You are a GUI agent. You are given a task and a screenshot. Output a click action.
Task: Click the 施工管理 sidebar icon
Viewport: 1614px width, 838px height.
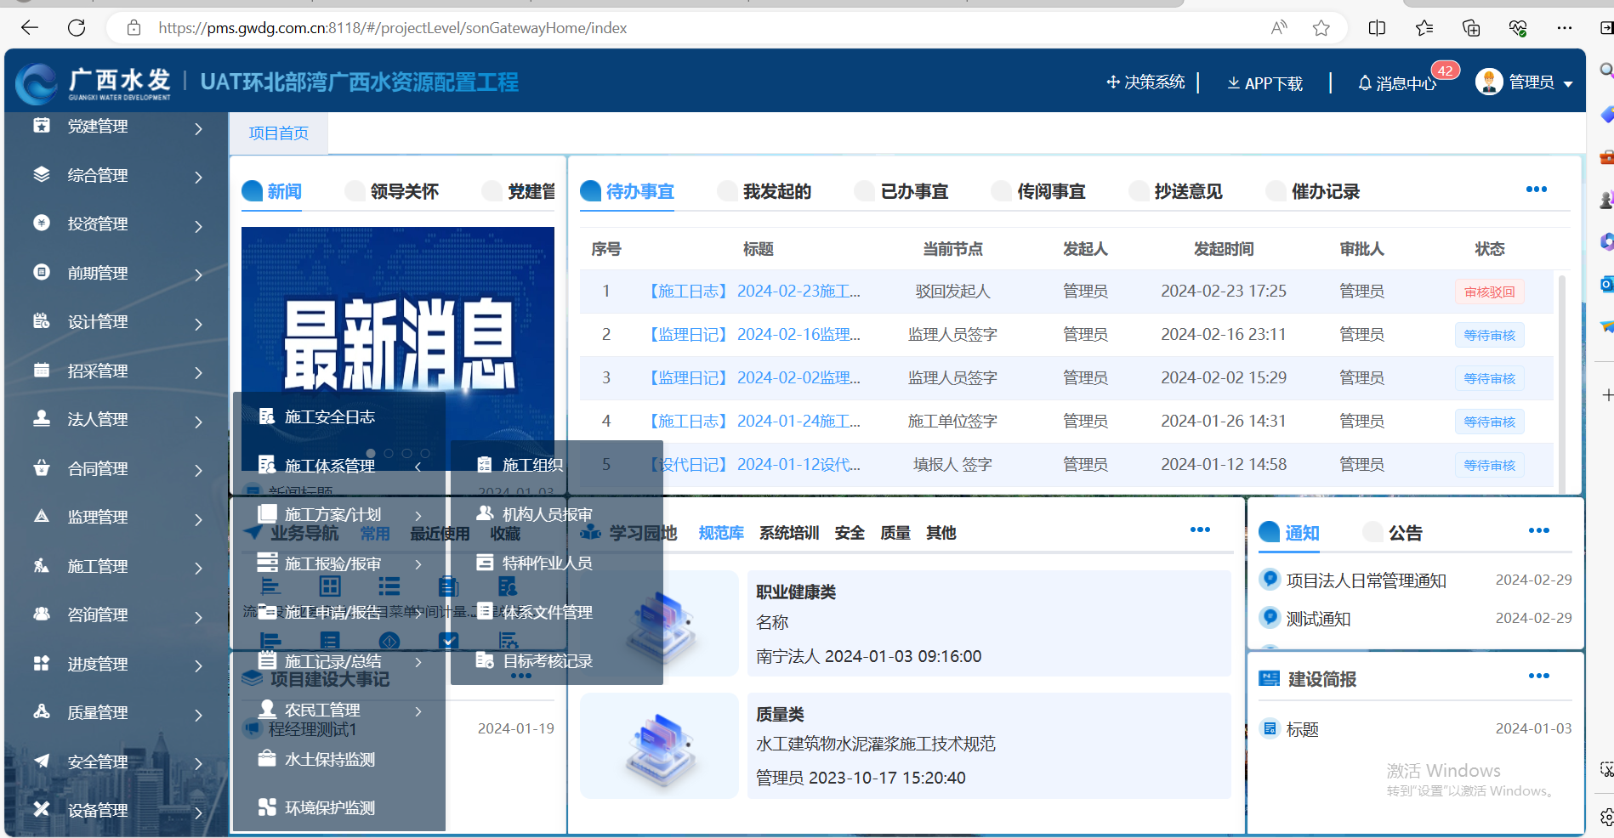point(41,565)
